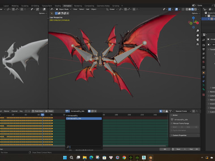Image resolution: width=215 pixels, height=161 pixels.
Task: Select Armature|Fly_Idle in action list
Action: click(84, 119)
